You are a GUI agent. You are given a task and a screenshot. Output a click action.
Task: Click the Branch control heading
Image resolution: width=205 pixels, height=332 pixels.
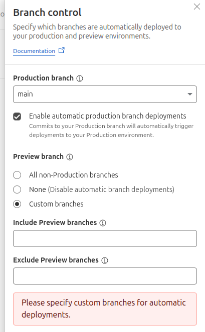(x=47, y=12)
